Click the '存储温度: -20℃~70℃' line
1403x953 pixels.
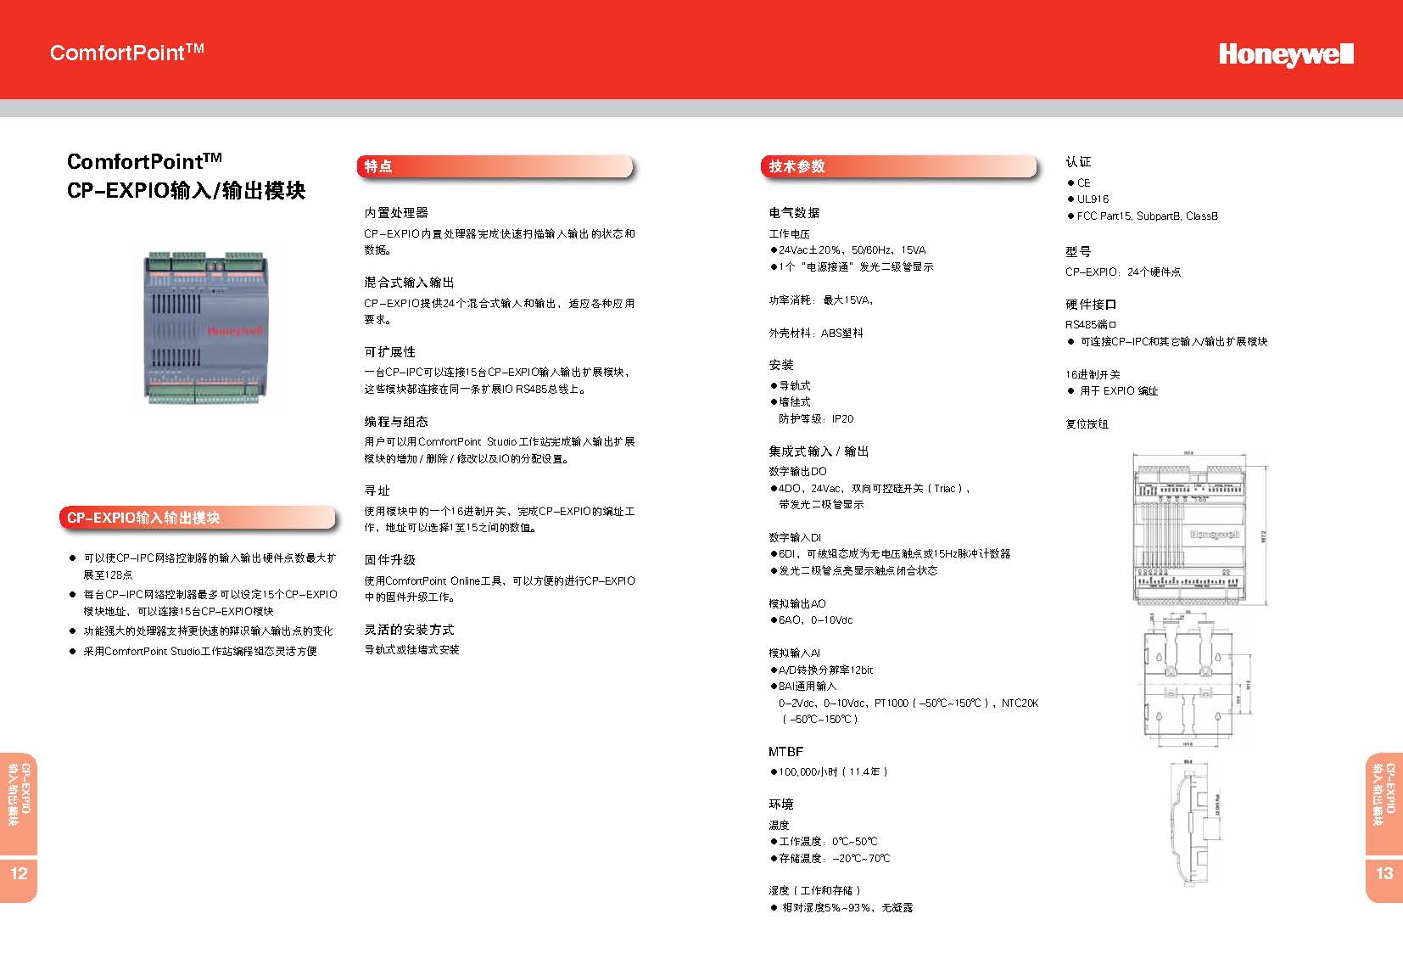coord(830,859)
